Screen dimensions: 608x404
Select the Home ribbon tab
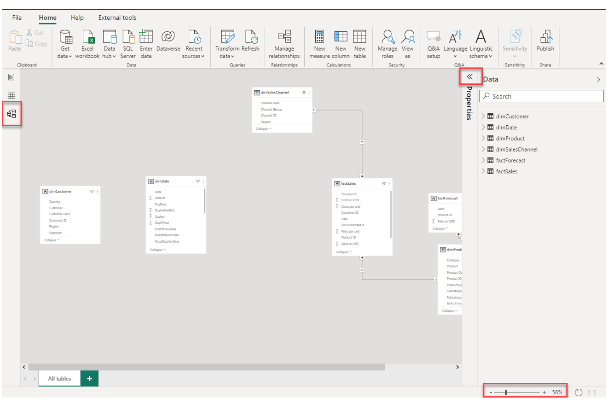click(x=48, y=18)
